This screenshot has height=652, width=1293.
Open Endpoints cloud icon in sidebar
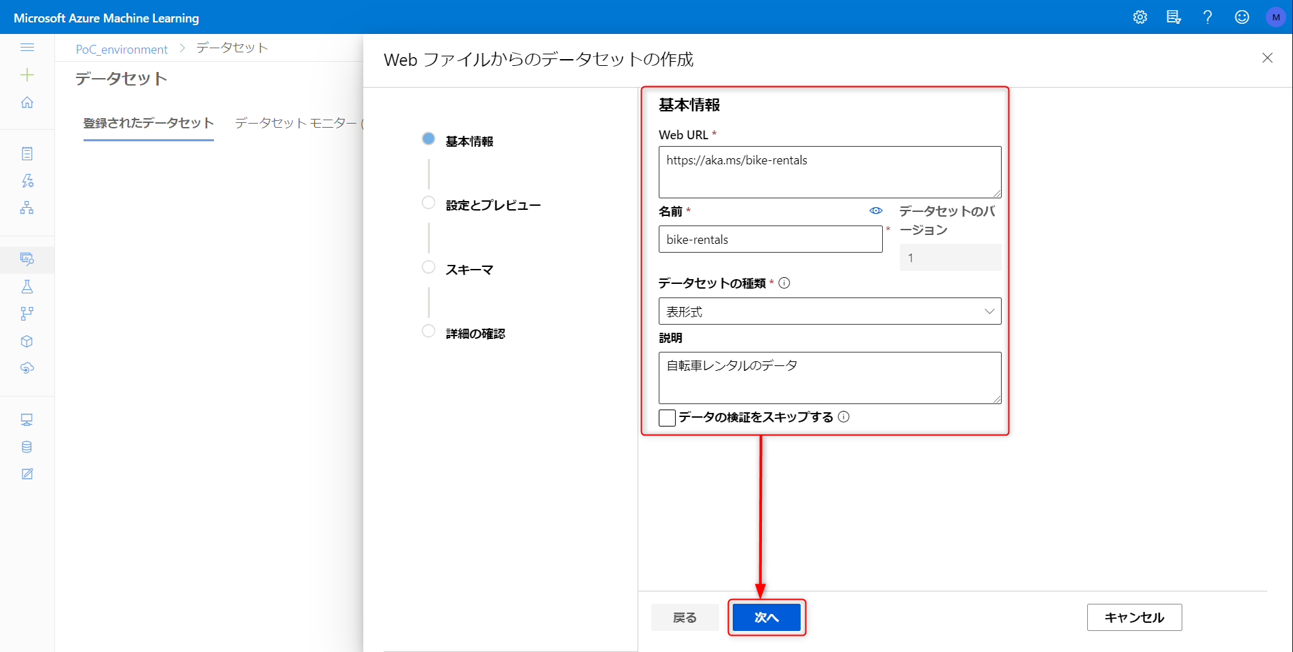tap(27, 368)
